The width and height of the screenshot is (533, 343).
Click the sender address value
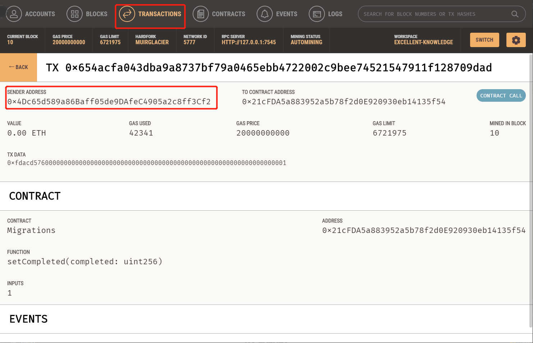pyautogui.click(x=109, y=102)
